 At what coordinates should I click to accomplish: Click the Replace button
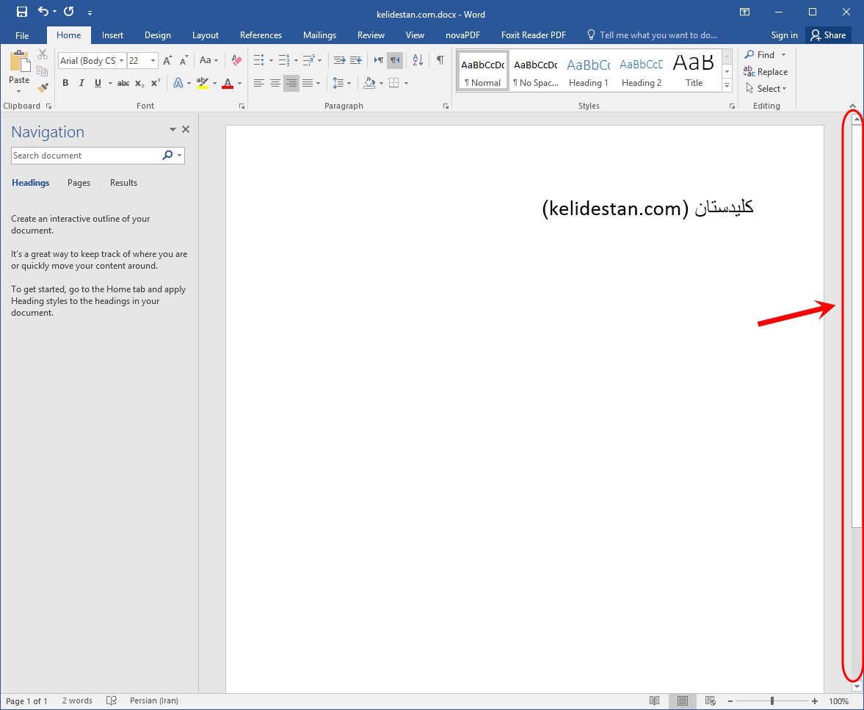(766, 72)
